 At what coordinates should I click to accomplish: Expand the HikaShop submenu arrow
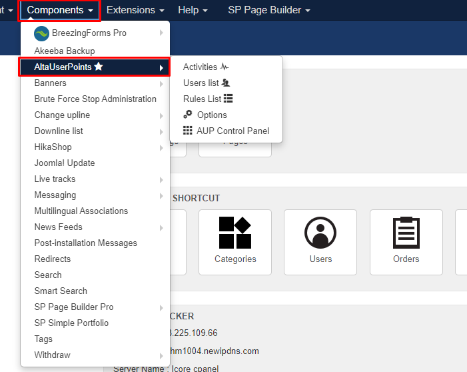(161, 148)
